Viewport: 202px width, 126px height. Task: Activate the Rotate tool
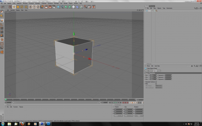click(x=22, y=7)
